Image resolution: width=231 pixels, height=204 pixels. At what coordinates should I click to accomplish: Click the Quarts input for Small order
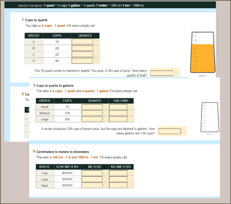92,107
